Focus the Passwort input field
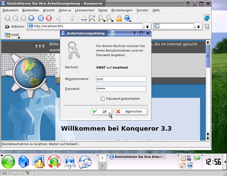Screen dimensions: 227x176 coord(121,89)
